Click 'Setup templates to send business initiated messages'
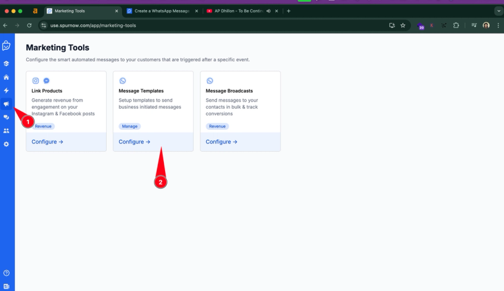Screen dimensions: 504x291 150,104
